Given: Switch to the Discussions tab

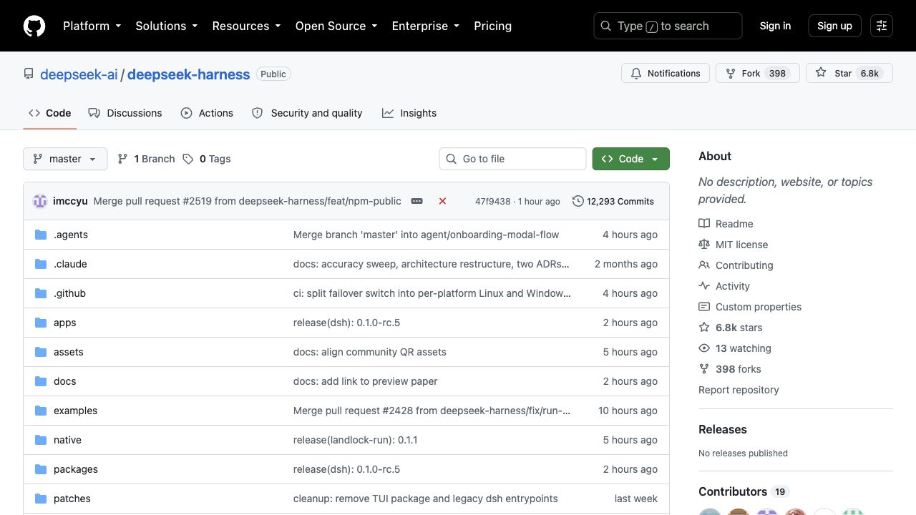Looking at the screenshot, I should pos(125,113).
